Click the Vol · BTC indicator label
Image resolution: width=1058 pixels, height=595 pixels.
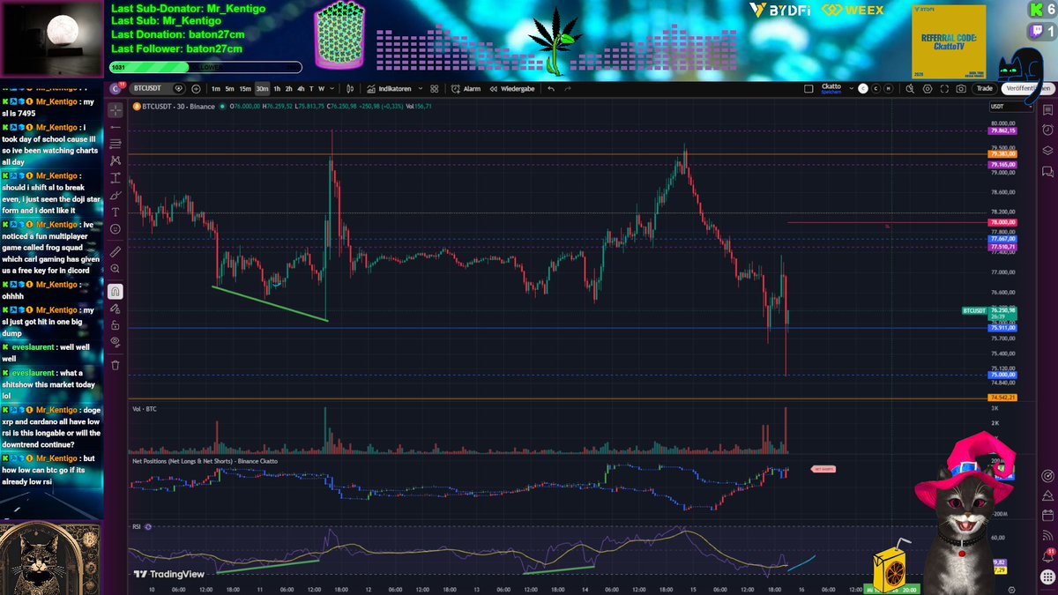[x=145, y=409]
